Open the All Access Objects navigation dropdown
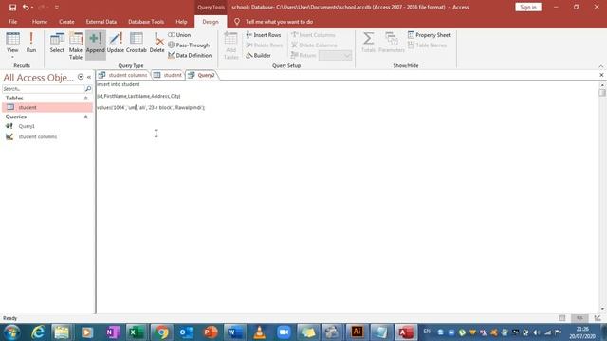This screenshot has width=607, height=341. [81, 77]
